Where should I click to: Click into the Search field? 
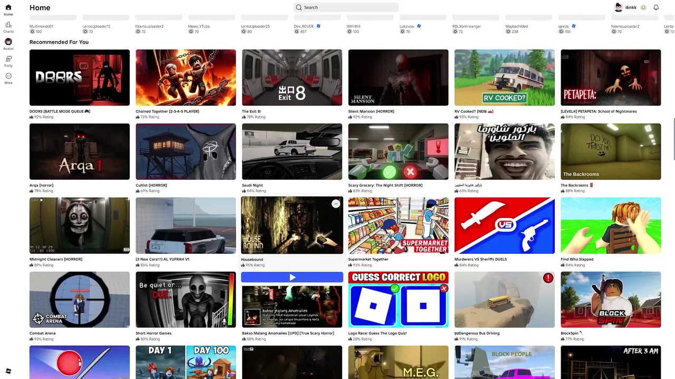tap(346, 7)
